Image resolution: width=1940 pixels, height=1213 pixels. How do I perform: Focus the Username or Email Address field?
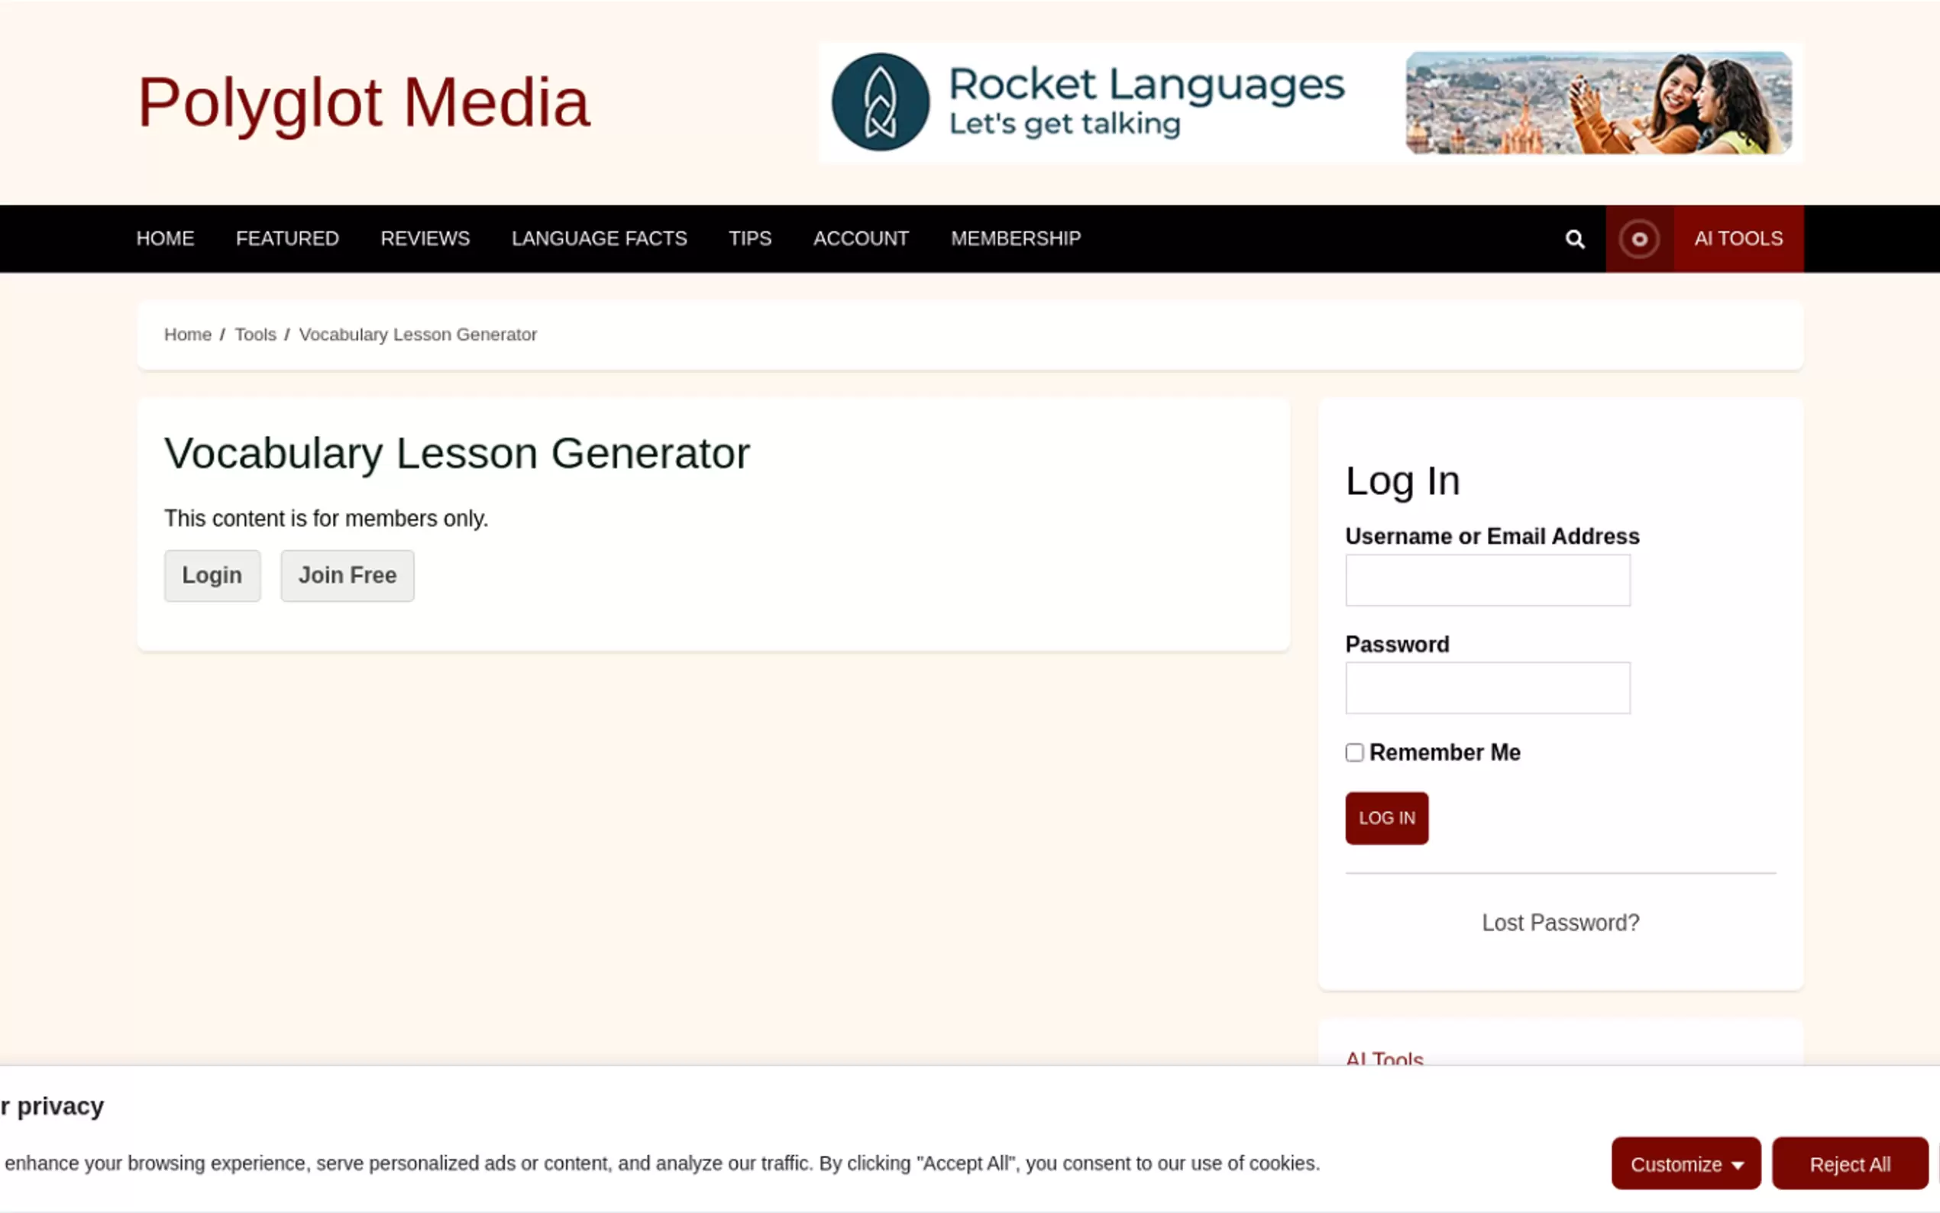click(1487, 580)
